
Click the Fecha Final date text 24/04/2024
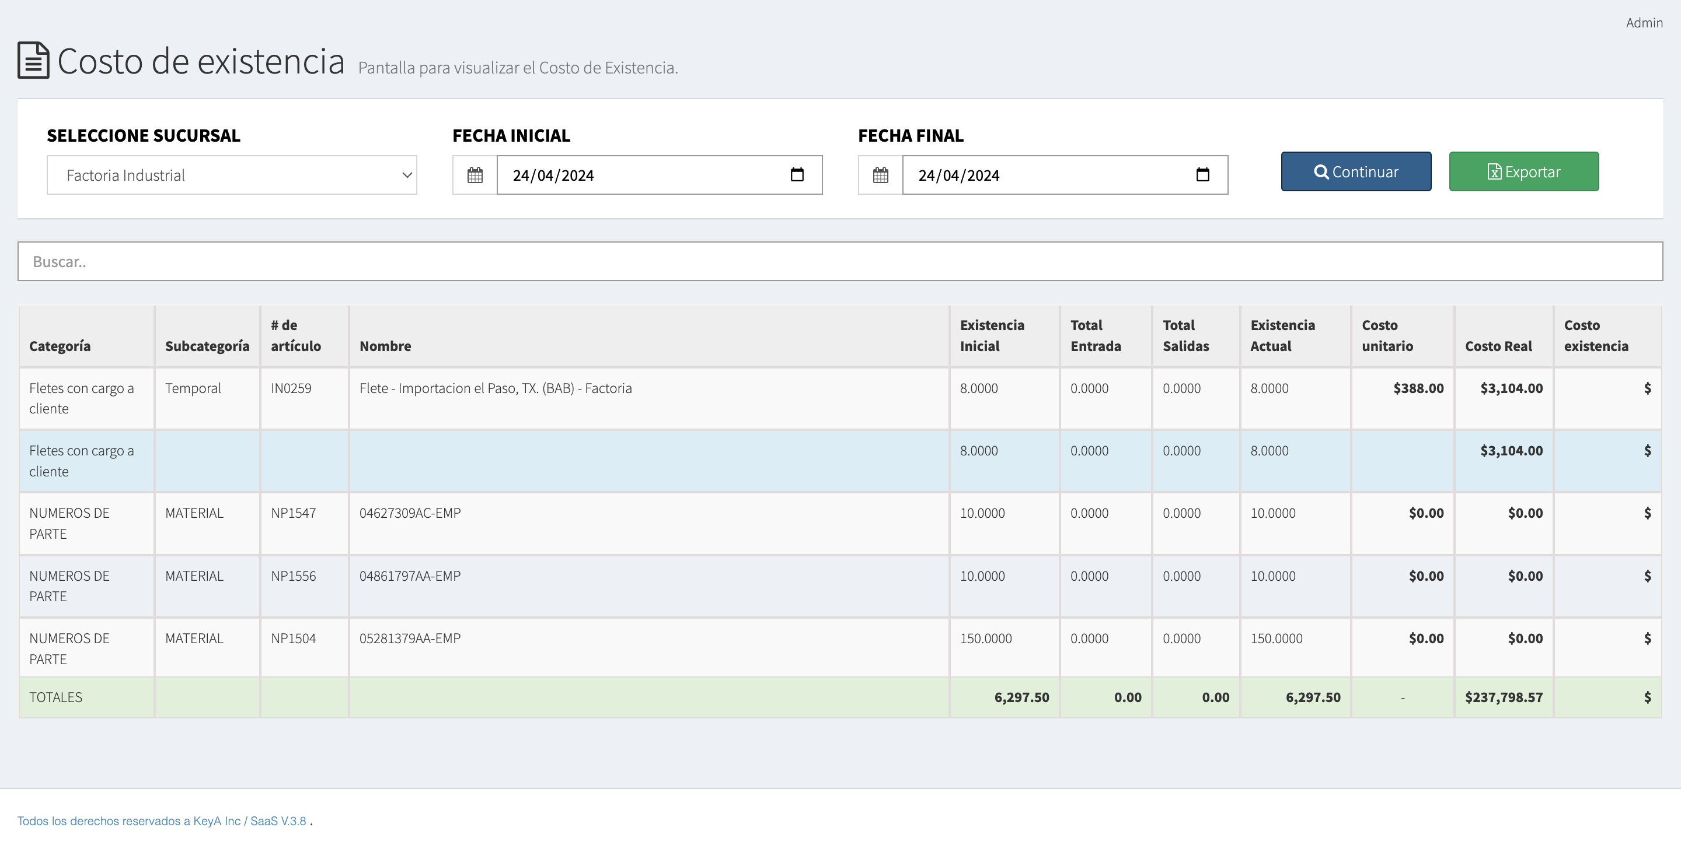[x=958, y=176]
